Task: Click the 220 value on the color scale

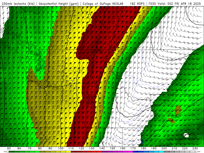Action: [x=185, y=148]
